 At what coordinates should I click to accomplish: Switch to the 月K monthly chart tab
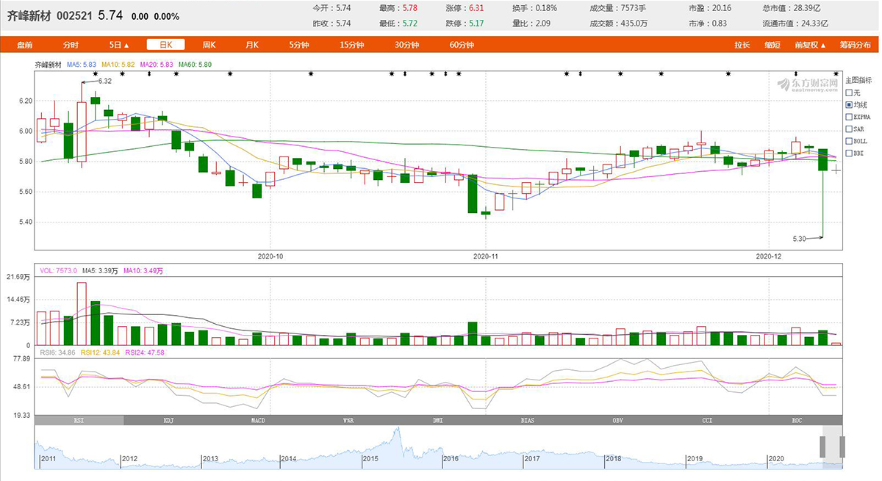[252, 45]
